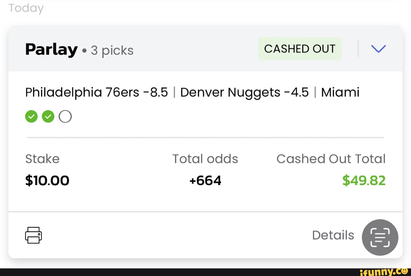Viewport: 411px width, 276px height.
Task: Click the Denver Nuggets -4.5 pick
Action: [244, 92]
